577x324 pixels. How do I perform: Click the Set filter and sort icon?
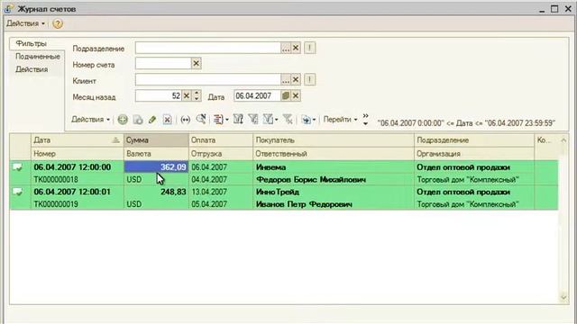pos(238,119)
